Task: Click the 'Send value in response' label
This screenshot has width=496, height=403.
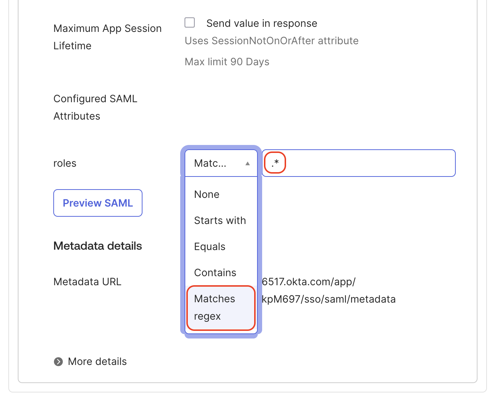Action: (x=262, y=23)
